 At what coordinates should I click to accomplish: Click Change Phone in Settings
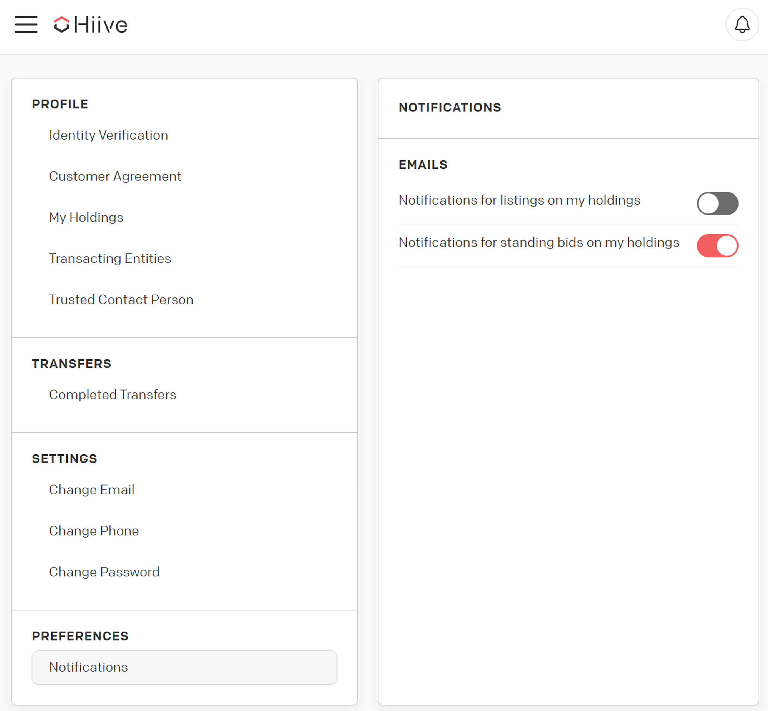(x=94, y=530)
